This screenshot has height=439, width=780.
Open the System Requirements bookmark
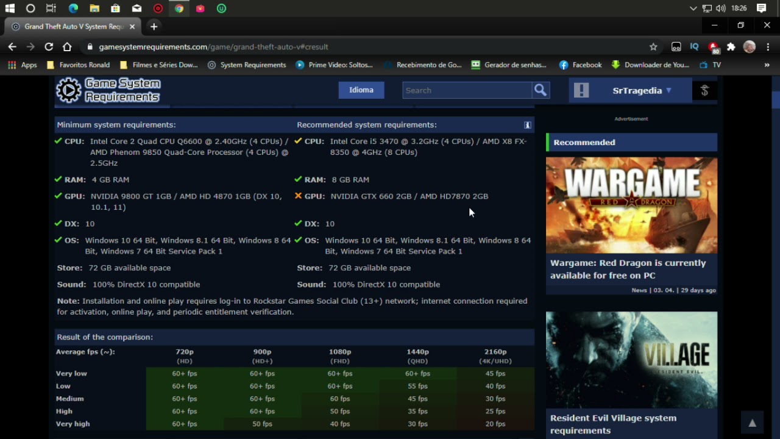click(x=247, y=65)
